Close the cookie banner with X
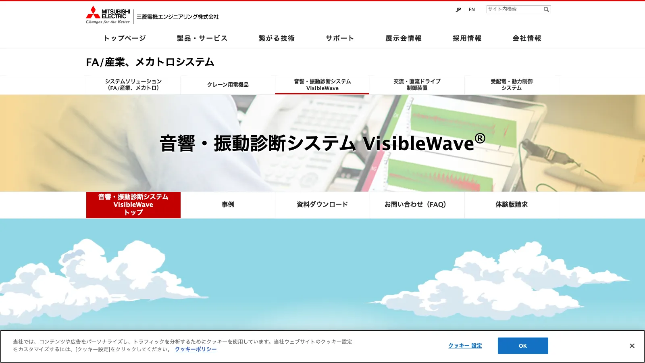 632,346
